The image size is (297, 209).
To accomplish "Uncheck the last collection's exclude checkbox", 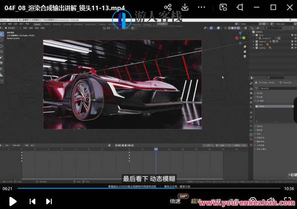I will click(292, 48).
